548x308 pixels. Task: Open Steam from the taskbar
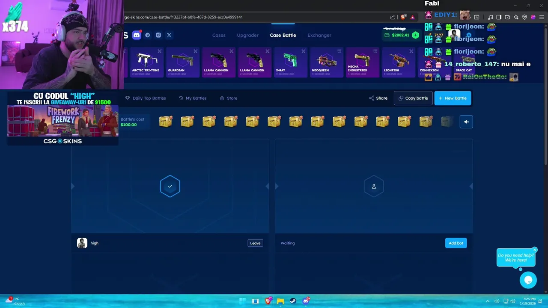pos(293,301)
